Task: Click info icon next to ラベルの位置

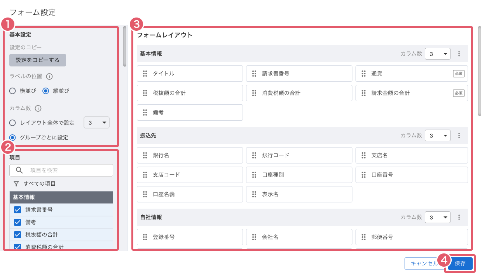Action: [x=49, y=76]
